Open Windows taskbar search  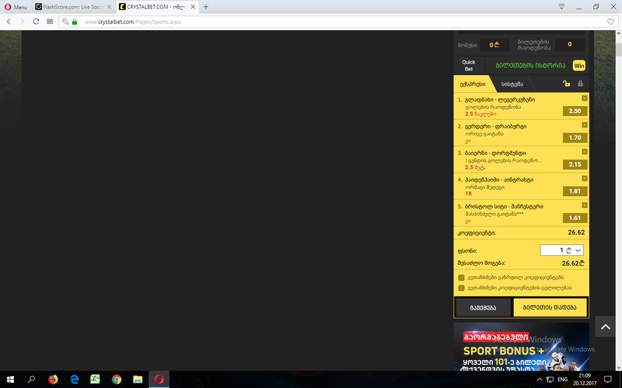coord(31,380)
